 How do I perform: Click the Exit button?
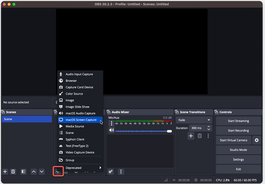[x=238, y=169]
